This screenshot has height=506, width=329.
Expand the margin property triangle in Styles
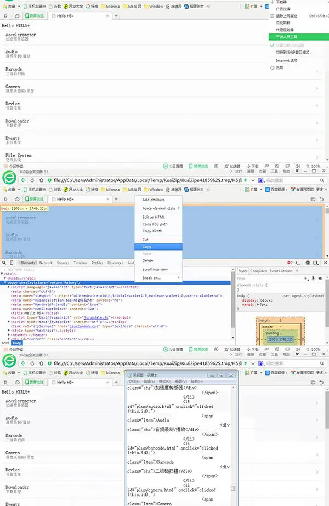coord(257,305)
